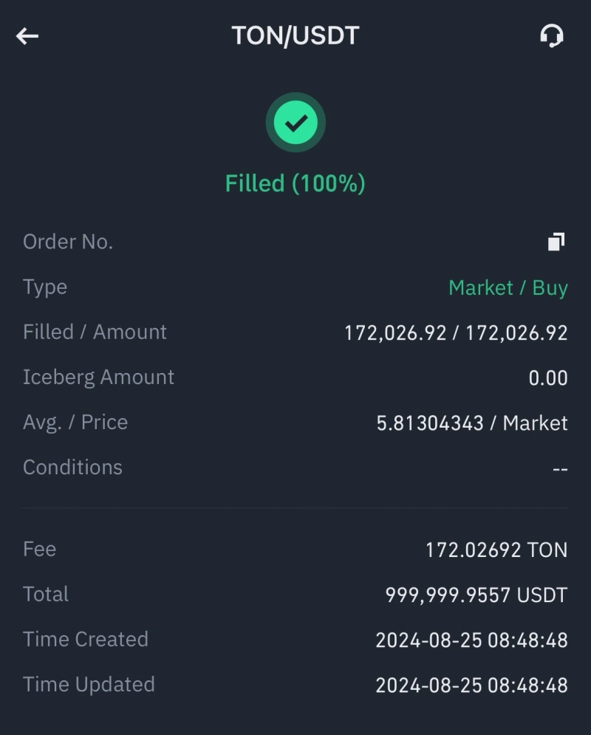The height and width of the screenshot is (735, 591).
Task: Select the Filled (100%) status text
Action: pyautogui.click(x=295, y=183)
